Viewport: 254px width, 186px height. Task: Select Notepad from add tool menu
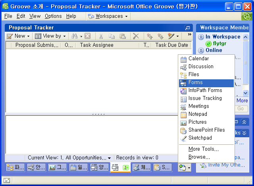[206, 114]
